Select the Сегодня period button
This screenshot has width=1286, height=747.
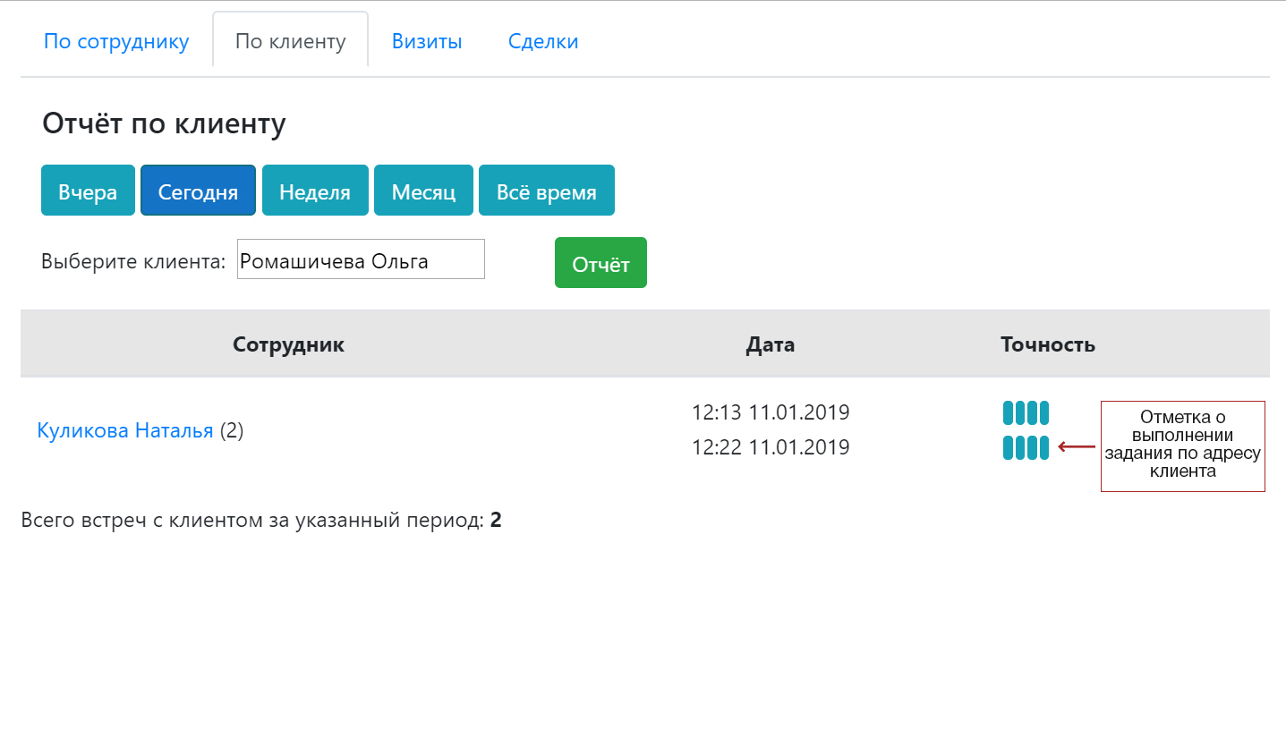pos(198,191)
